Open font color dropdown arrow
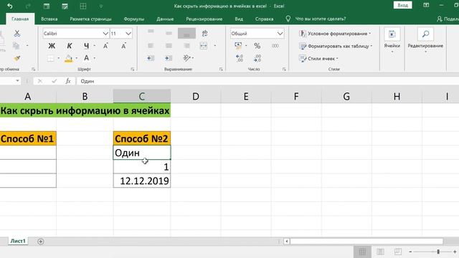 point(94,58)
